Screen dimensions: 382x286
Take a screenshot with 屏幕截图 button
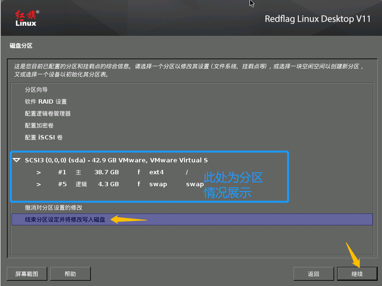tap(27, 274)
